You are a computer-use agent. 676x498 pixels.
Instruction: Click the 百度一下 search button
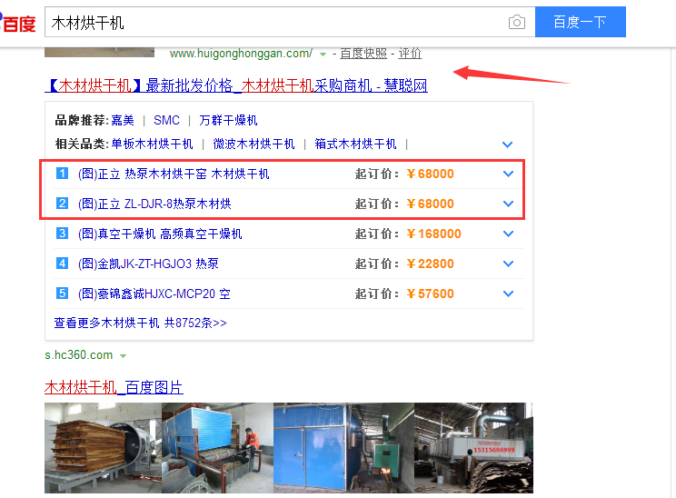pos(581,22)
